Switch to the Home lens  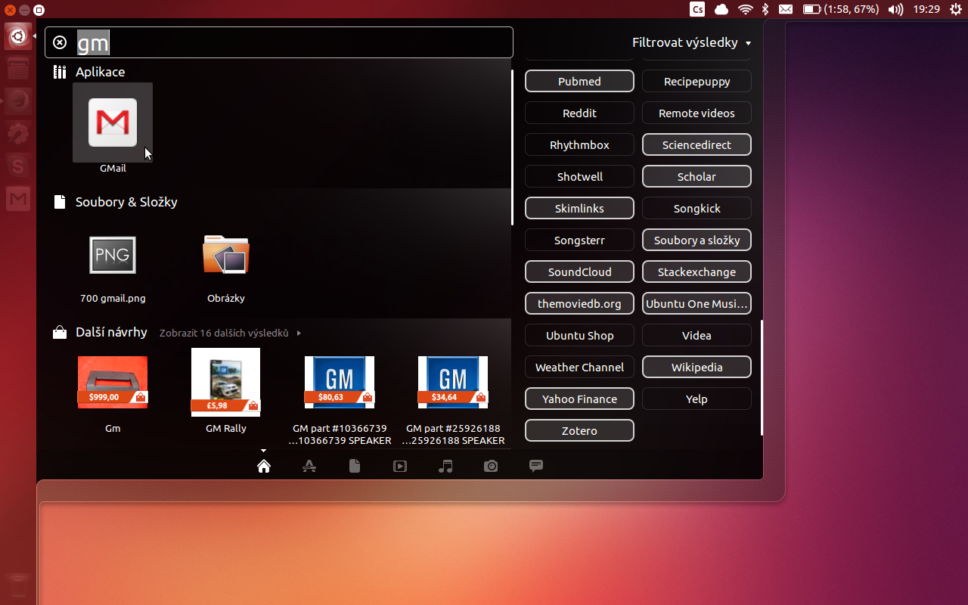coord(264,466)
